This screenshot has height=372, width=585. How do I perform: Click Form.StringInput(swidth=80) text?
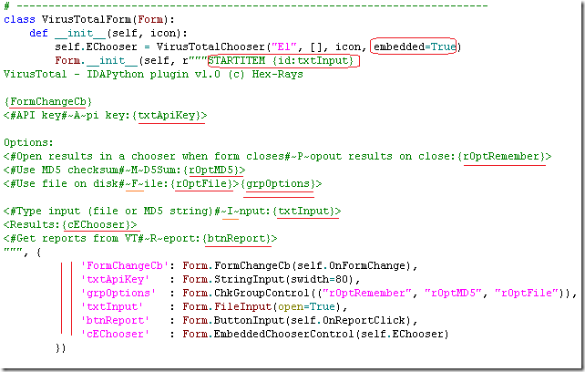[x=268, y=279]
